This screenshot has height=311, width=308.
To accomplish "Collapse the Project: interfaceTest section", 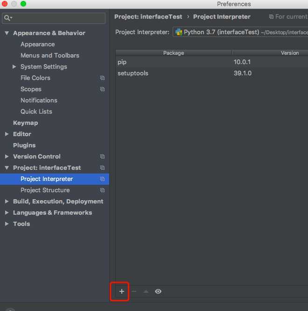I will pyautogui.click(x=7, y=168).
